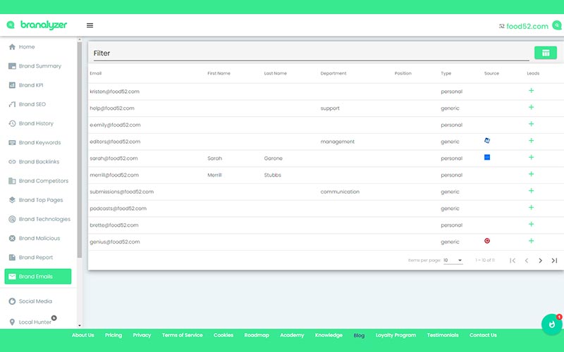Open the Privacy footer link
The width and height of the screenshot is (564, 352).
click(142, 335)
